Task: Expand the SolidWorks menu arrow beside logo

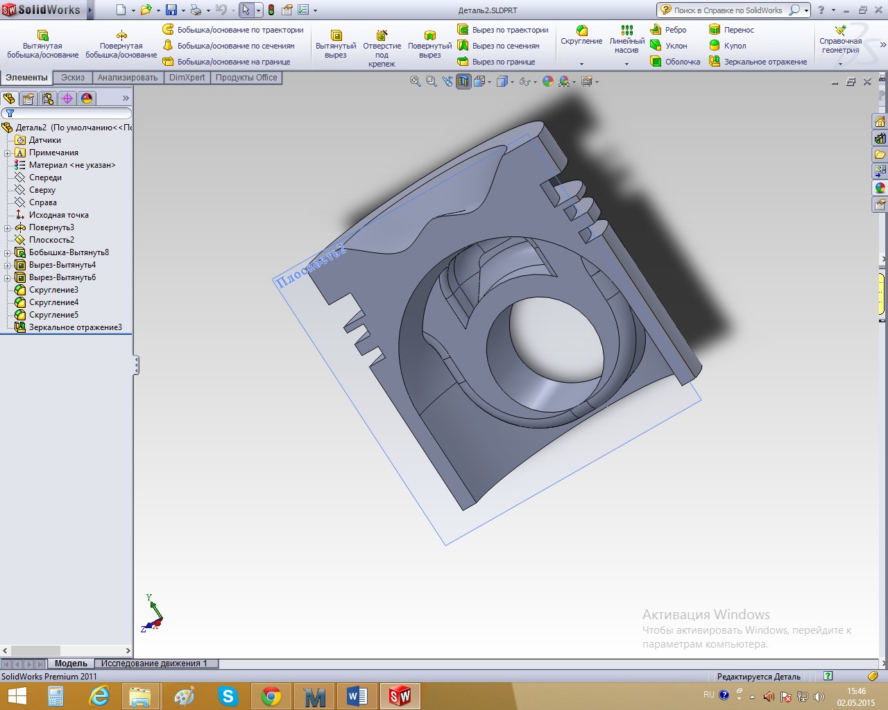Action: pos(89,10)
